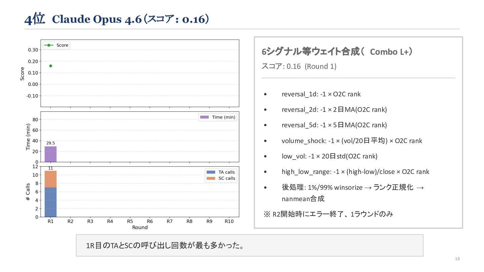The image size is (484, 272).
Task: Click the 'R2' x-axis tick label
Action: point(70,222)
